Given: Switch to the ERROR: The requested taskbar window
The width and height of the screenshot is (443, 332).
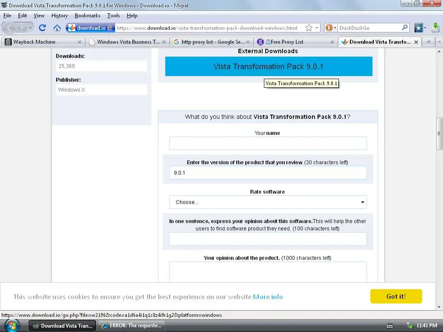Looking at the screenshot, I should 132,326.
